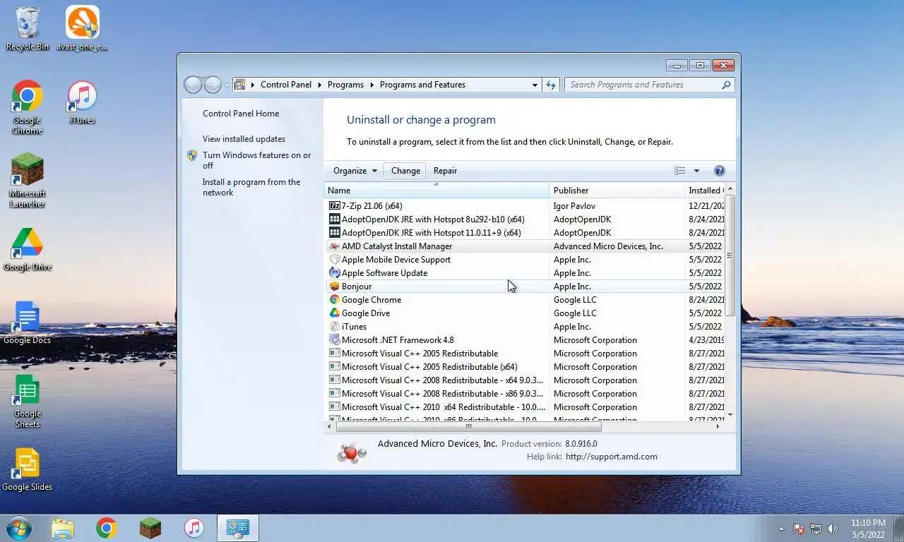Click the Windows Start button
Viewport: 904px width, 542px height.
(x=18, y=528)
